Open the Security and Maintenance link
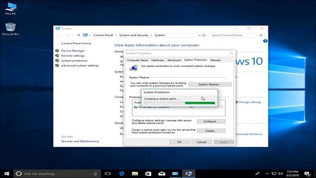 80,141
